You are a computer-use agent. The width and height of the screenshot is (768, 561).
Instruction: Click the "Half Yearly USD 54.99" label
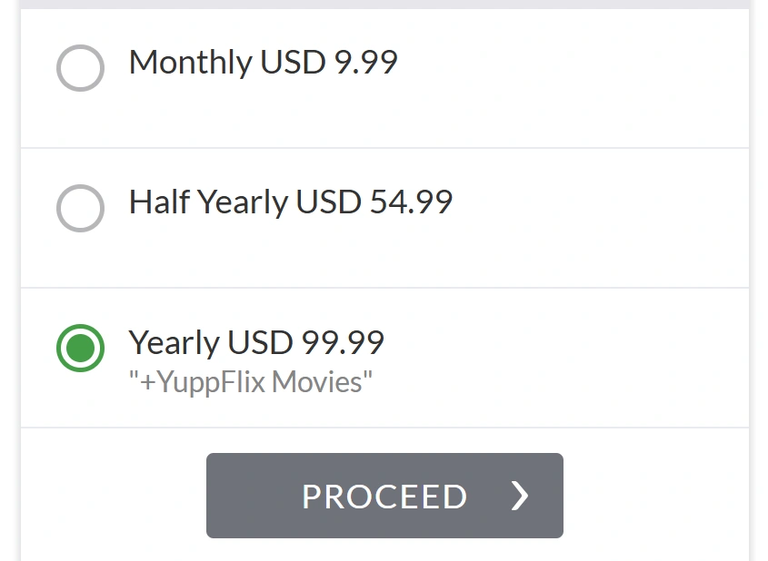click(x=290, y=202)
